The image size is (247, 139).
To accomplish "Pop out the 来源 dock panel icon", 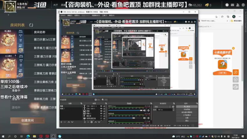I will coord(106,103).
